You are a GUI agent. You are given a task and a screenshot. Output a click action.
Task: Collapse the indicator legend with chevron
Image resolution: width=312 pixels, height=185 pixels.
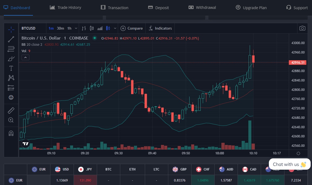[x=25, y=57]
